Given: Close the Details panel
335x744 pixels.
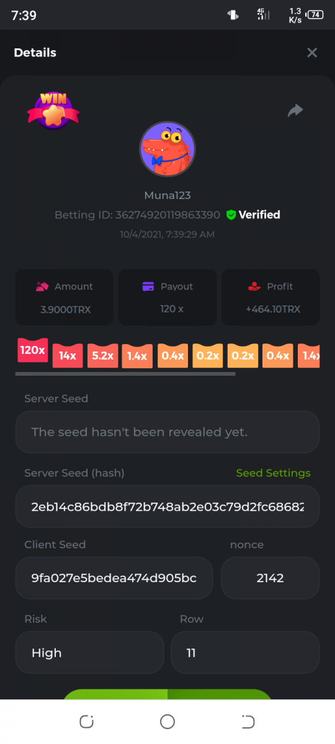Looking at the screenshot, I should coord(312,53).
